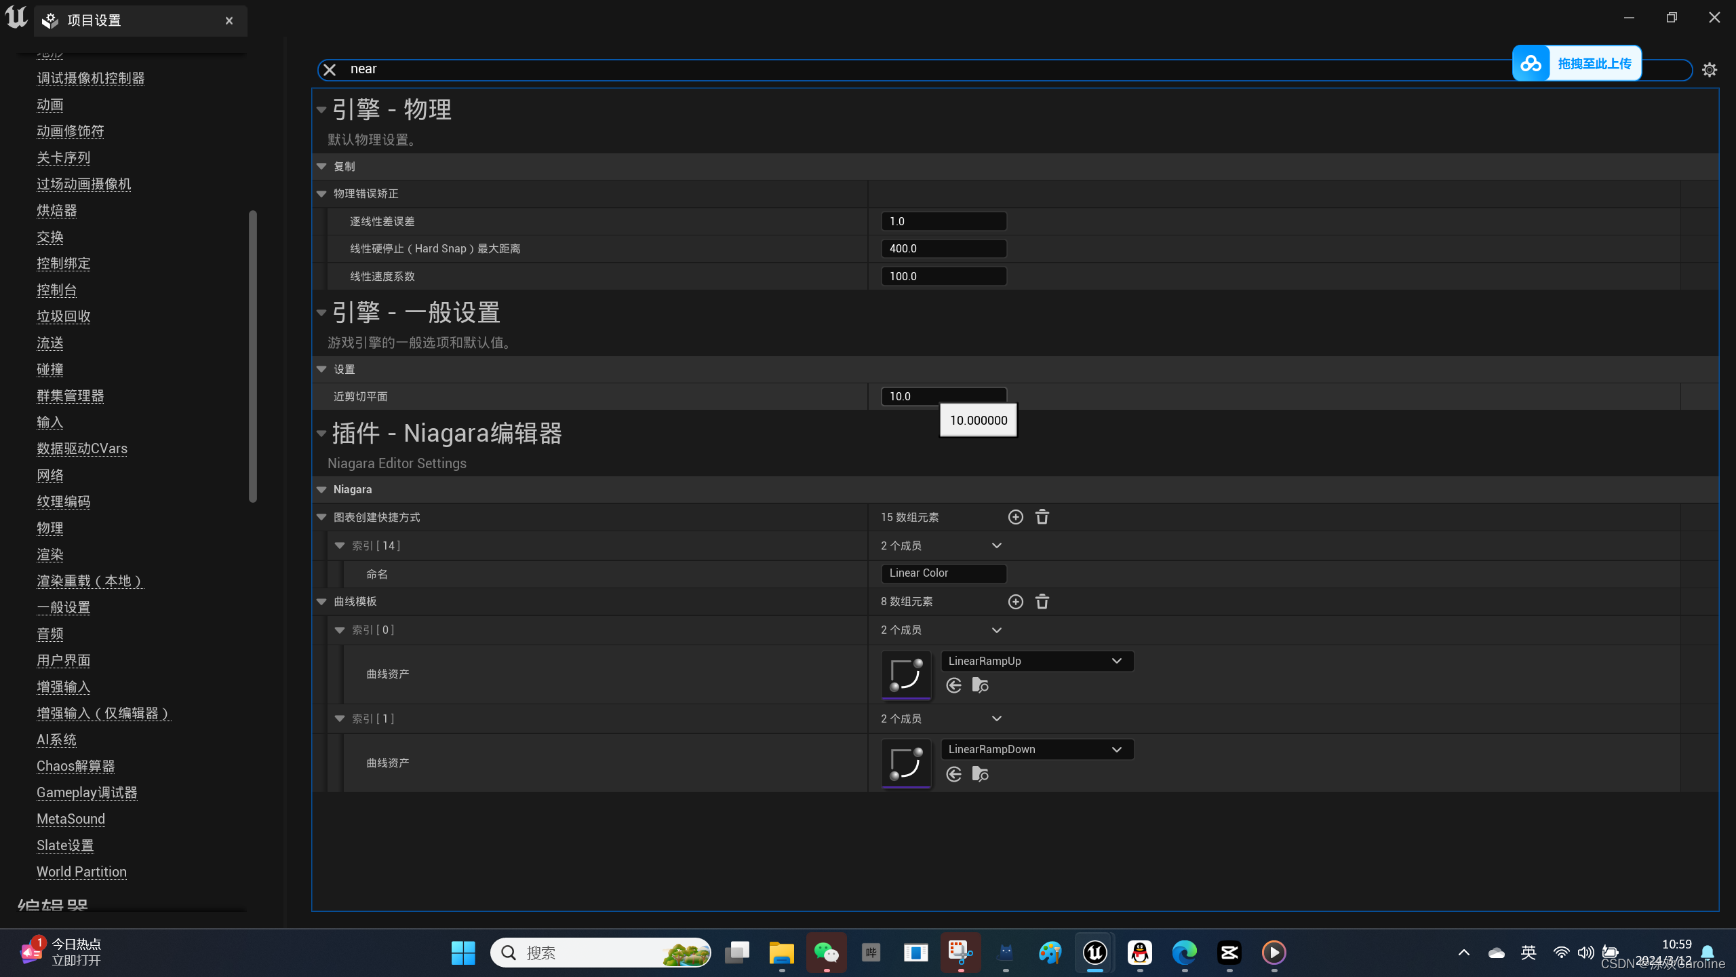Image resolution: width=1736 pixels, height=977 pixels.
Task: Select 物理 from the left sidebar menu
Action: [49, 527]
